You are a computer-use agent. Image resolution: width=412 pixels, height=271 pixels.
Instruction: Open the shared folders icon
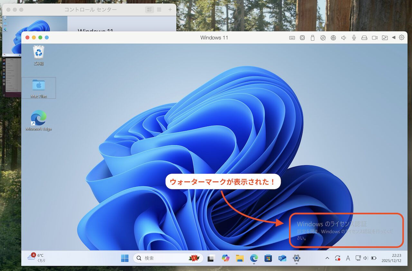[385, 38]
